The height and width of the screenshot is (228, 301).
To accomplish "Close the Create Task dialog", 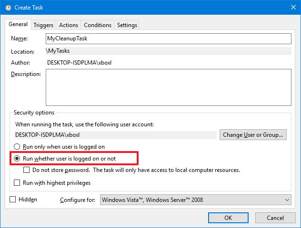I will pos(291,7).
